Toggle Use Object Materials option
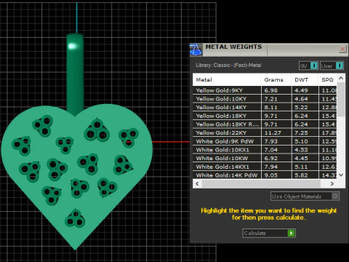The width and height of the screenshot is (349, 262). (305, 196)
